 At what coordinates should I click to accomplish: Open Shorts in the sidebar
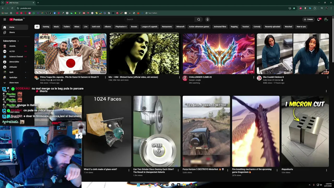click(x=14, y=32)
